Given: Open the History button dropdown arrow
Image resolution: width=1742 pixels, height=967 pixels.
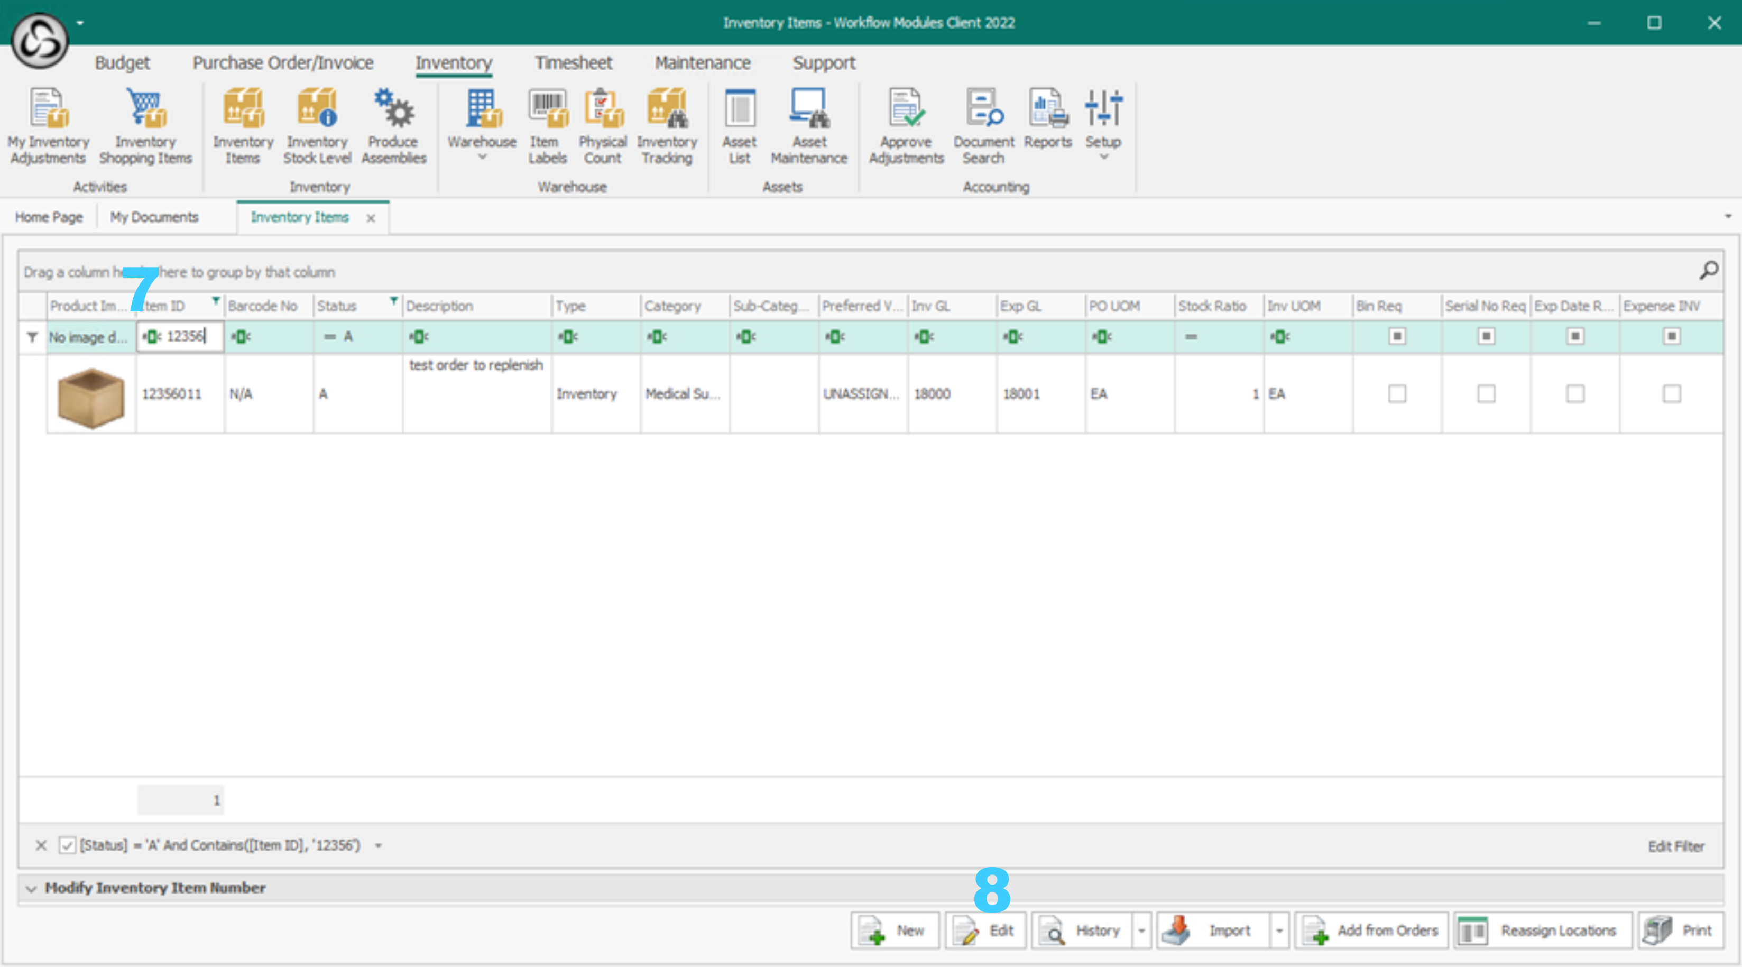Looking at the screenshot, I should 1141,931.
